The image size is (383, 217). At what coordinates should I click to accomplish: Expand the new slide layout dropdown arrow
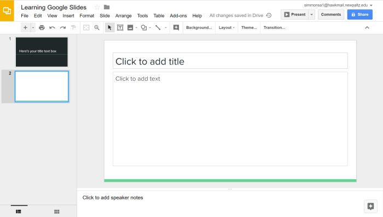click(33, 27)
